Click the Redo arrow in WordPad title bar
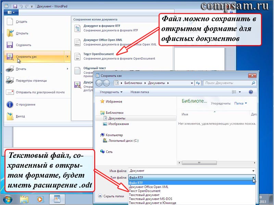 coord(27,6)
